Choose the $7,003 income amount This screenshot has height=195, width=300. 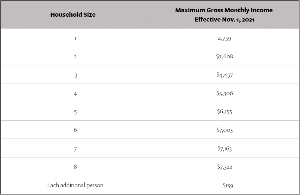click(225, 130)
